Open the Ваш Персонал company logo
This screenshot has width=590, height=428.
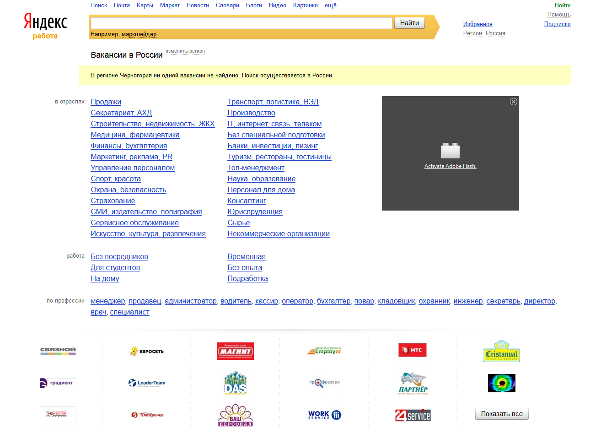tap(236, 415)
